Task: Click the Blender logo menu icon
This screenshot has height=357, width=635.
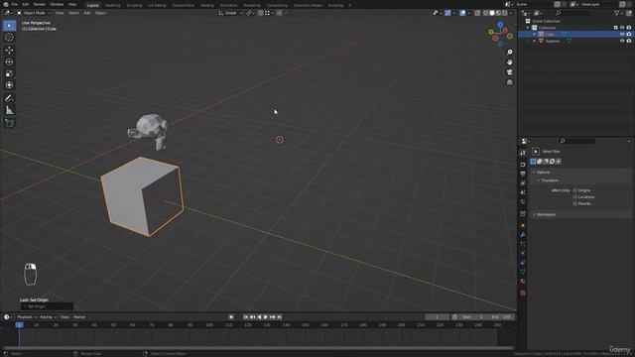Action: (6, 4)
